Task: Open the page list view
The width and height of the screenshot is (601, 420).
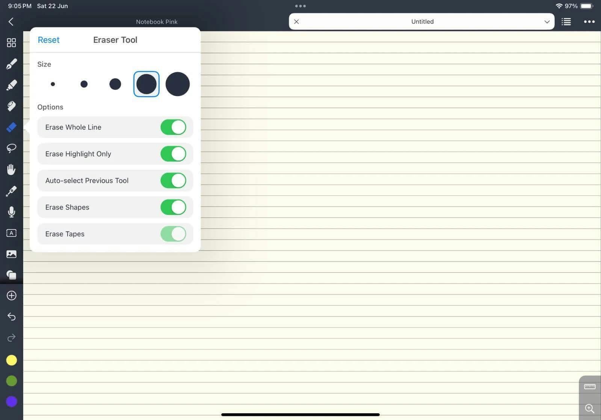Action: (x=566, y=21)
